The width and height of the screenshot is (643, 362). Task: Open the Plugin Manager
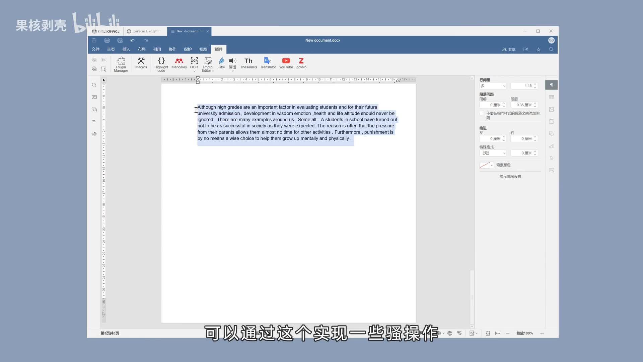pos(121,64)
